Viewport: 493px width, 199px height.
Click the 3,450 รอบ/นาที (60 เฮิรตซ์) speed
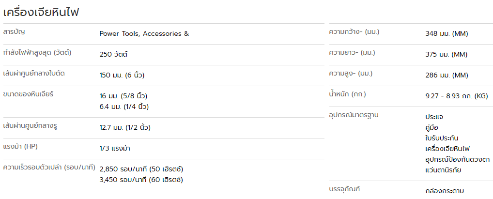click(x=141, y=180)
